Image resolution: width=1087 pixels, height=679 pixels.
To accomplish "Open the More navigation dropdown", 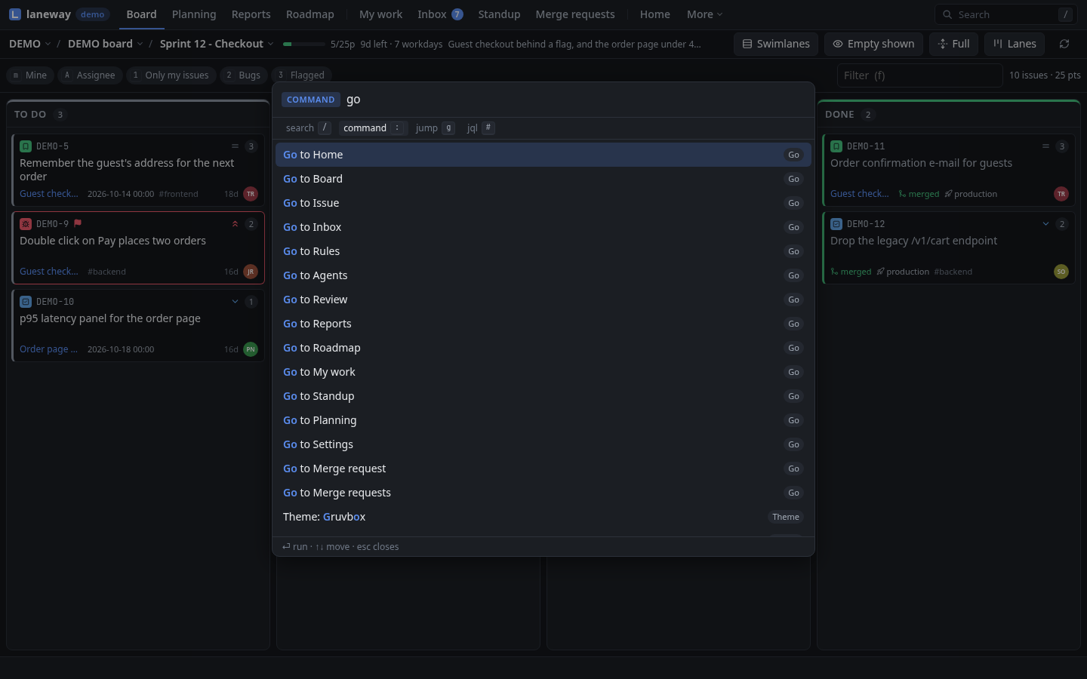I will (704, 14).
